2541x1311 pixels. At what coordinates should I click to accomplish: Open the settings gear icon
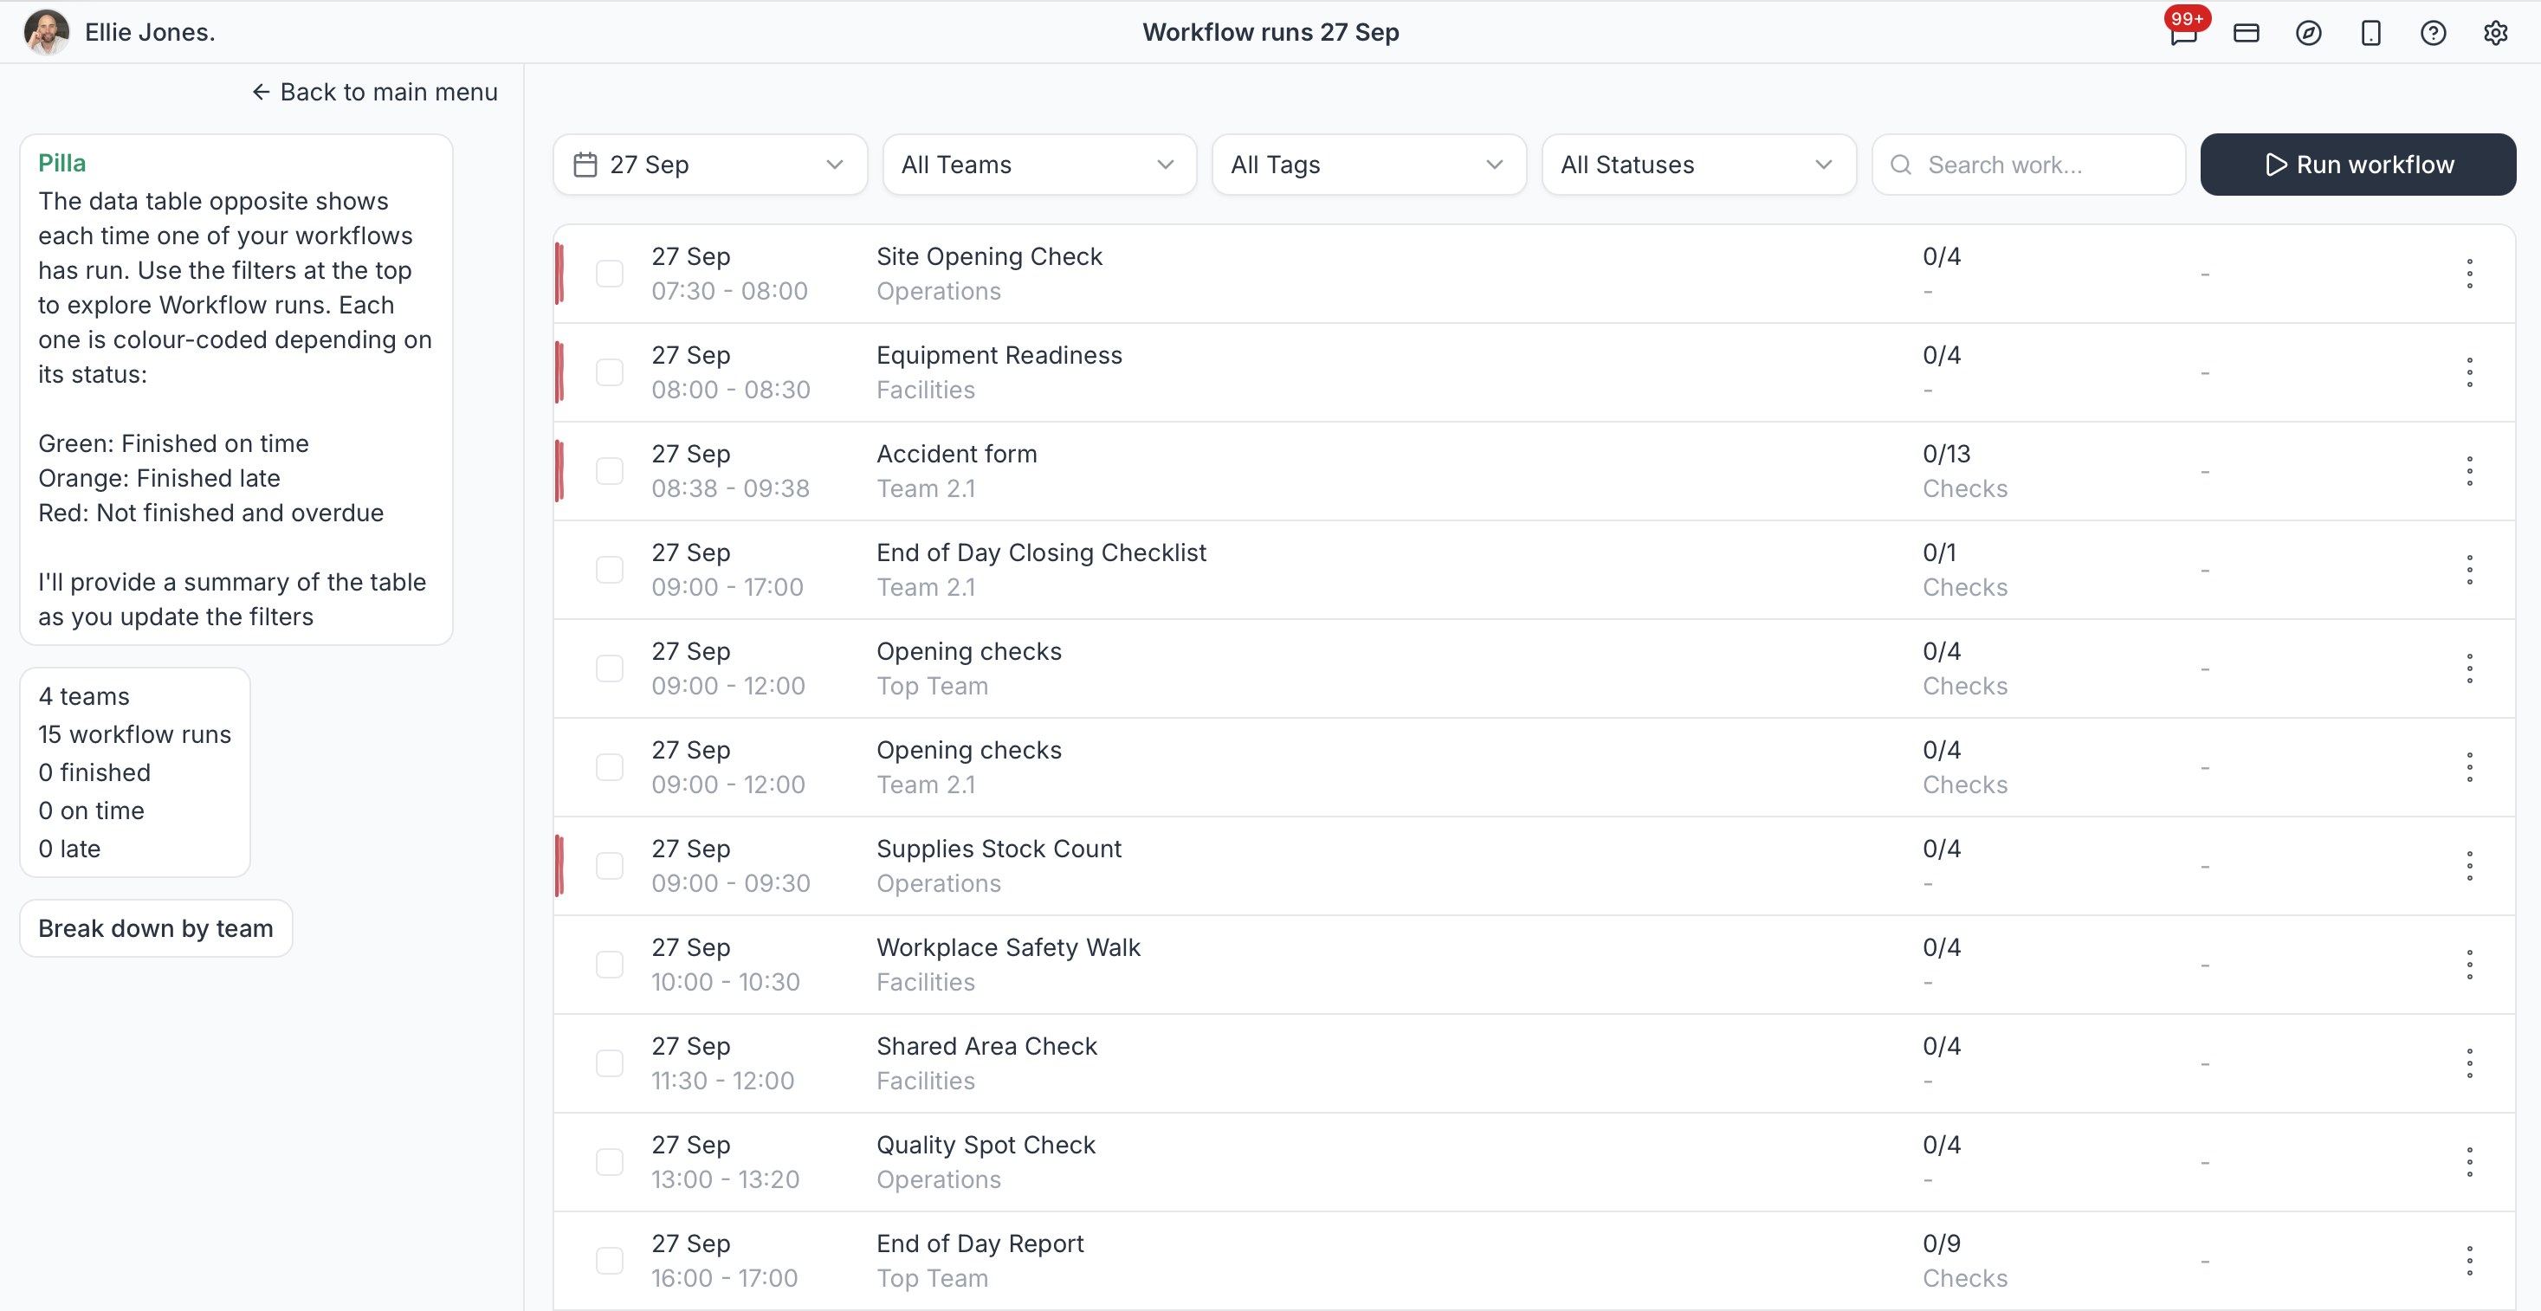[x=2496, y=34]
